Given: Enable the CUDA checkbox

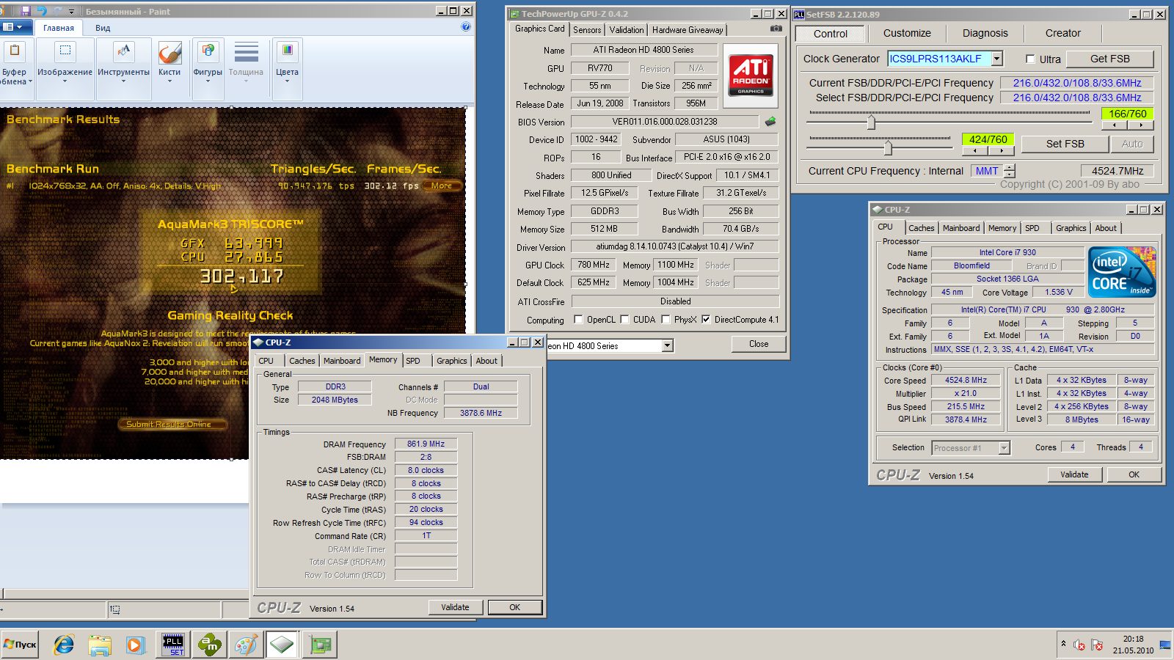Looking at the screenshot, I should click(x=624, y=319).
